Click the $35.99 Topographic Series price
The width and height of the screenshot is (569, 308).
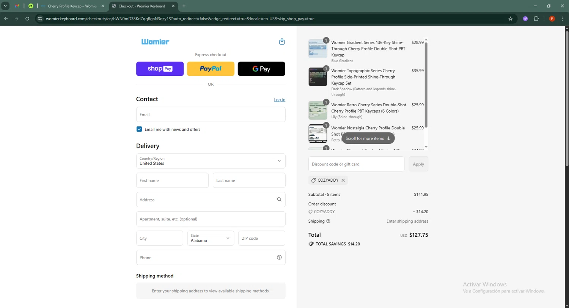click(418, 71)
